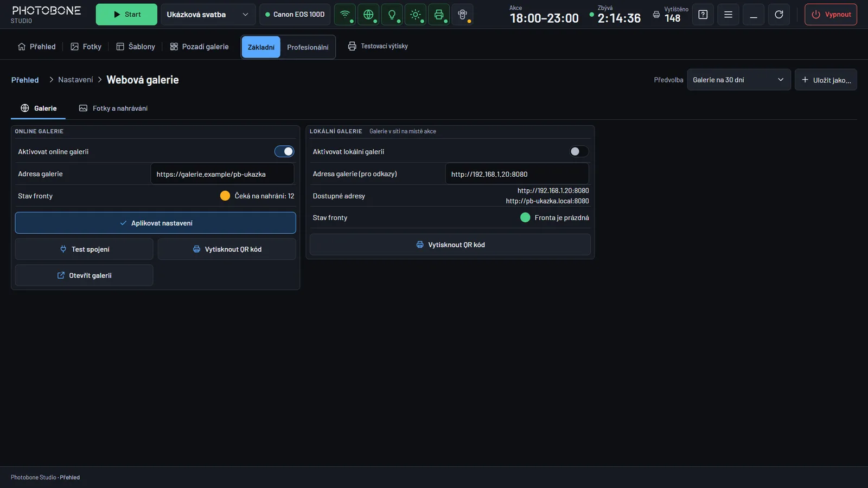
Task: Switch to the Galerie tab
Action: (x=39, y=108)
